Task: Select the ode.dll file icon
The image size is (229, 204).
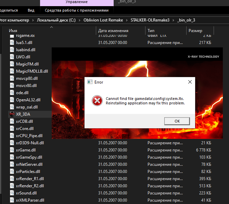Action: (x=12, y=93)
